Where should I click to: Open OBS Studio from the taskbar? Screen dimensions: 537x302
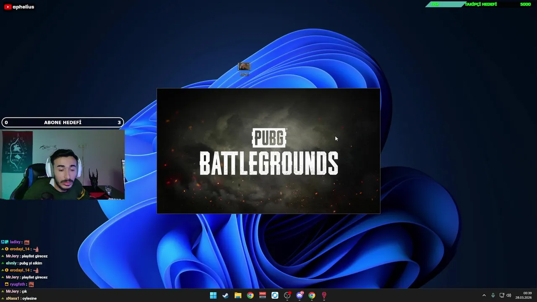click(x=287, y=295)
